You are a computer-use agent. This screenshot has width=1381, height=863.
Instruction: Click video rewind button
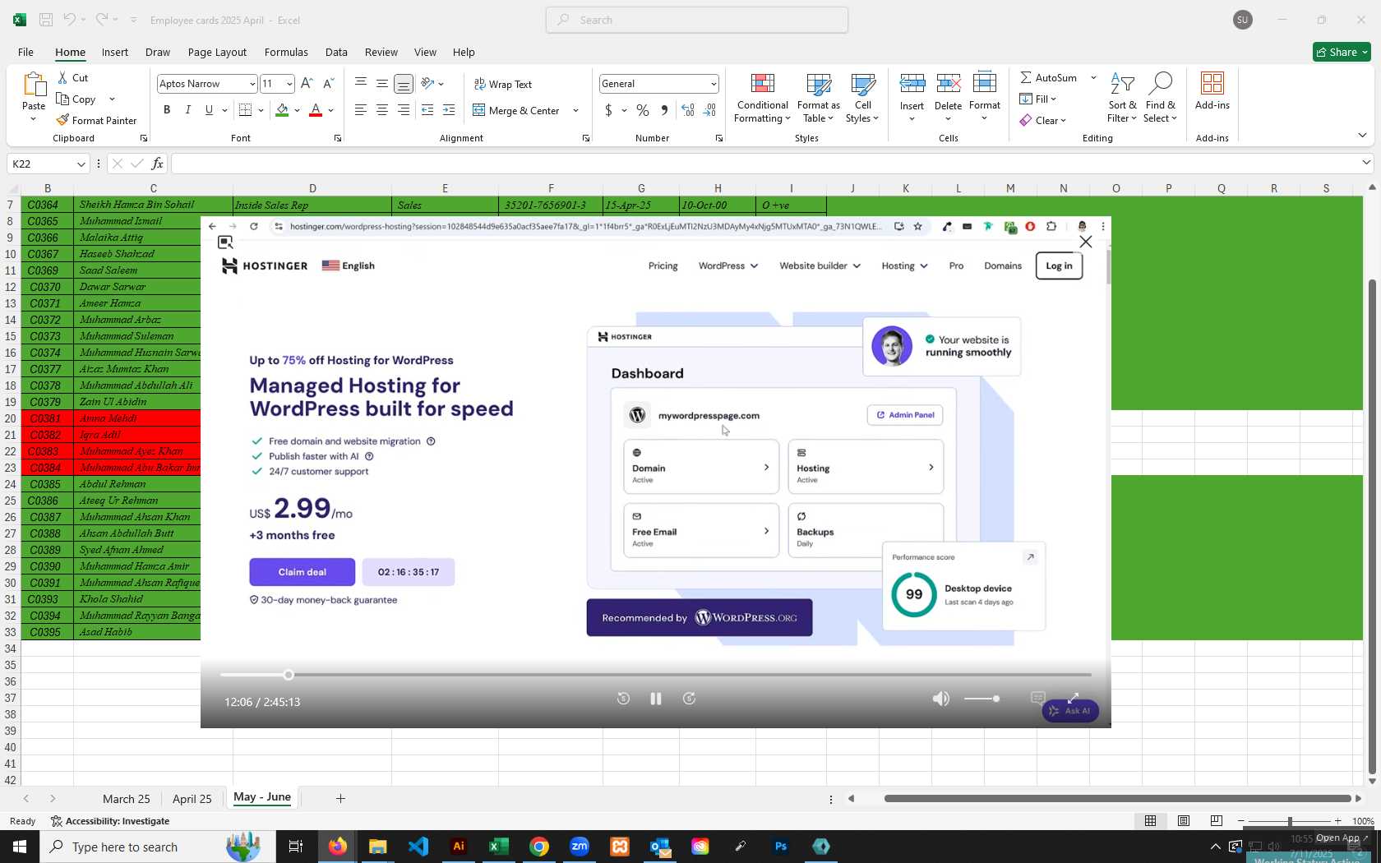click(623, 699)
